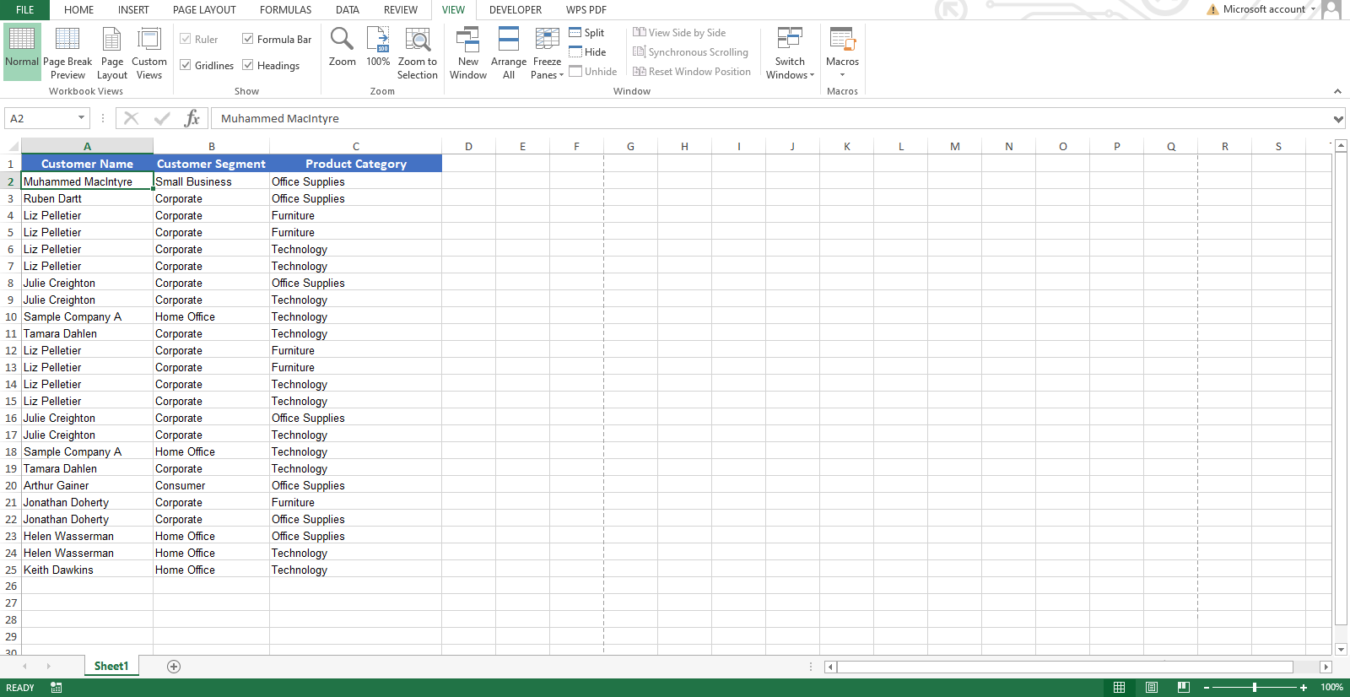Viewport: 1350px width, 697px height.
Task: Open the FORMULAS tab
Action: tap(285, 10)
